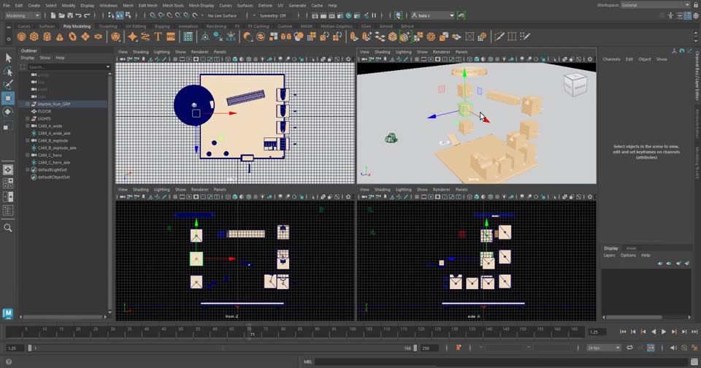The width and height of the screenshot is (701, 368).
Task: Expand the Marble_Run_GRP node
Action: tap(28, 104)
